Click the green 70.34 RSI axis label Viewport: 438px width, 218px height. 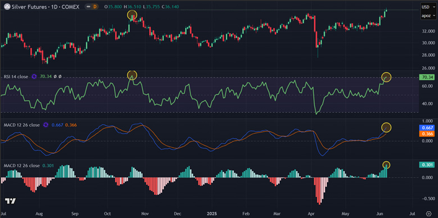426,78
